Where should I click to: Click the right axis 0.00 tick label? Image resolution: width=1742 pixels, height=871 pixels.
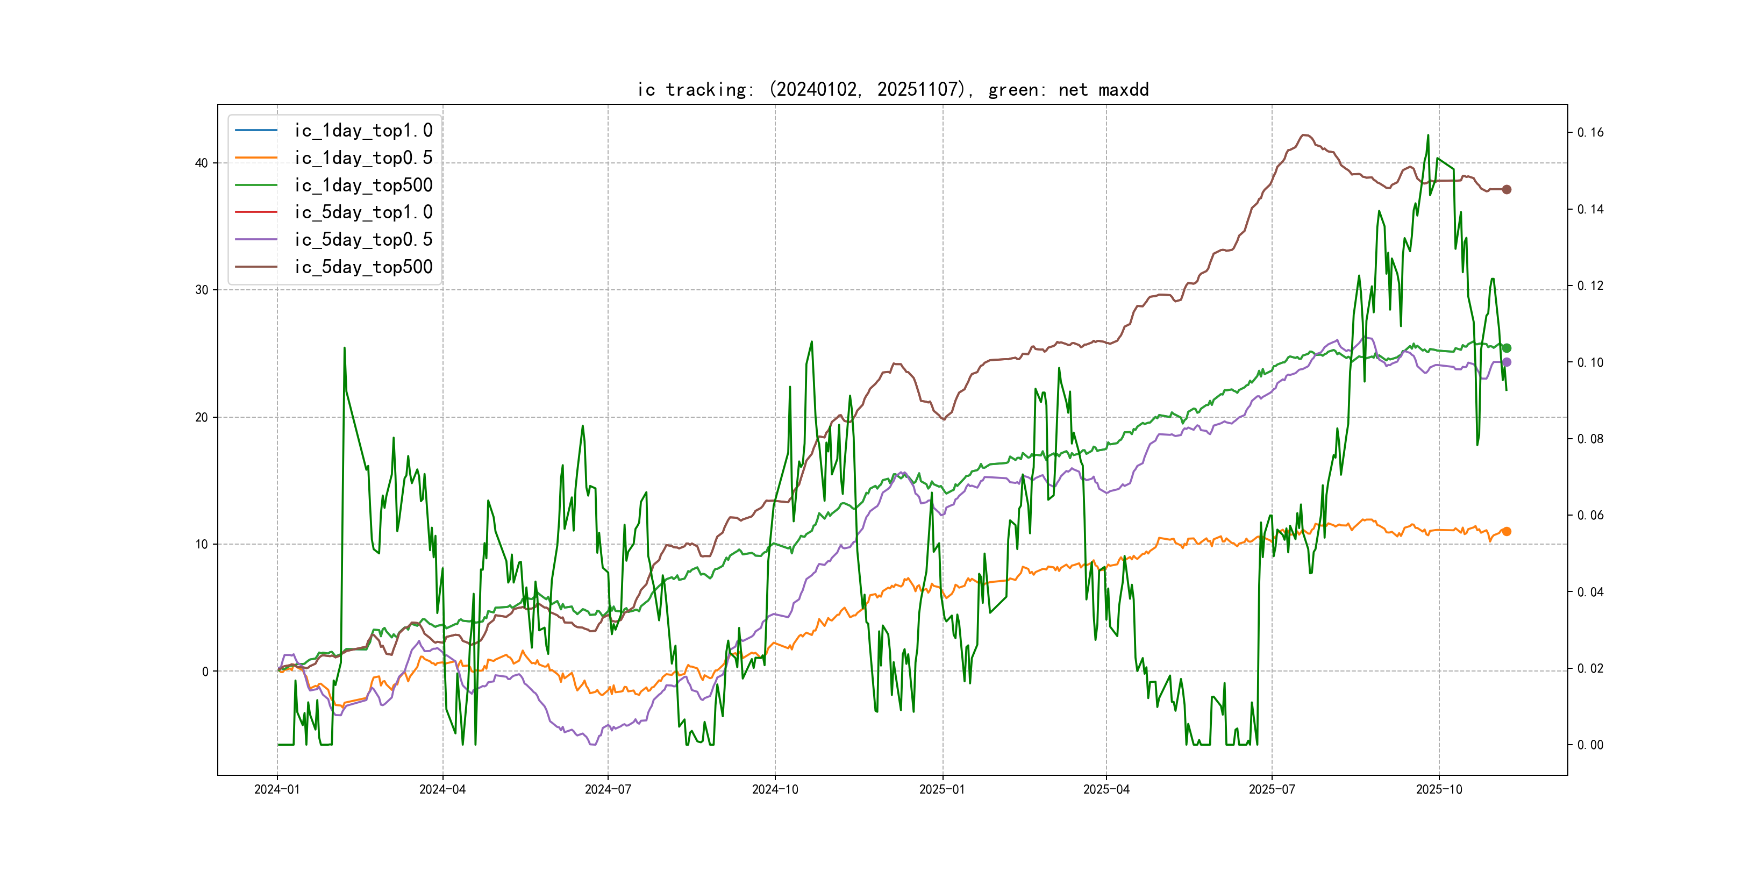coord(1590,745)
